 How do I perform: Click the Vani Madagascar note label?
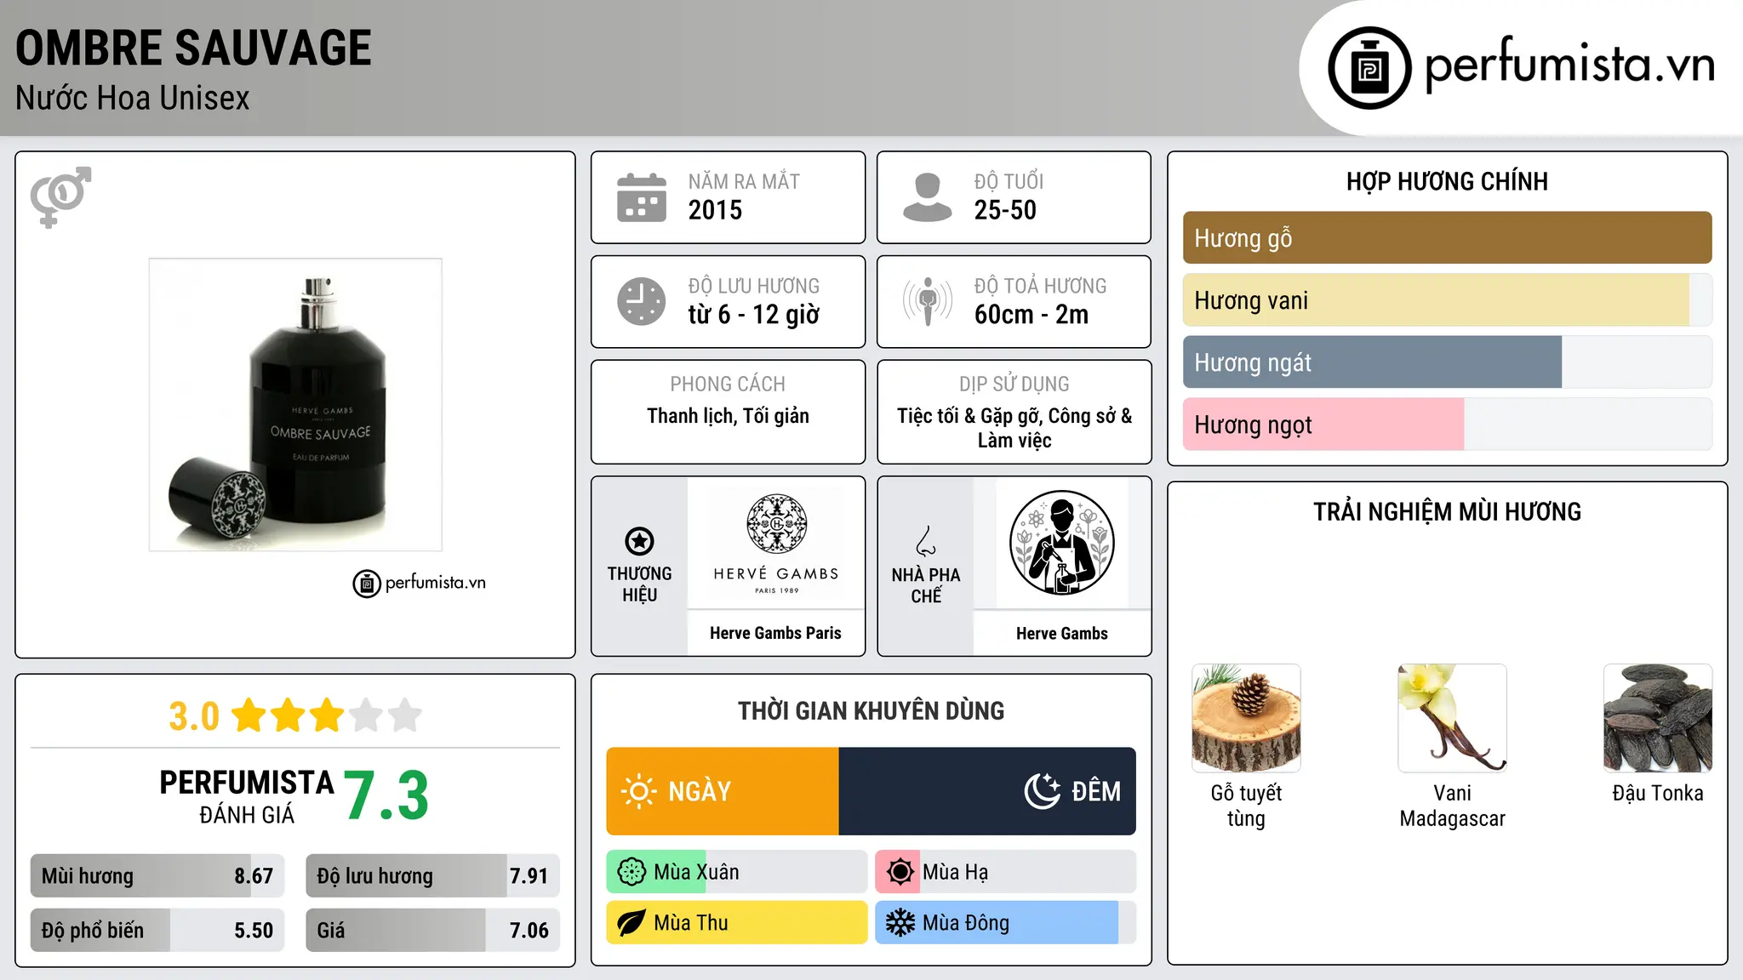(1452, 806)
